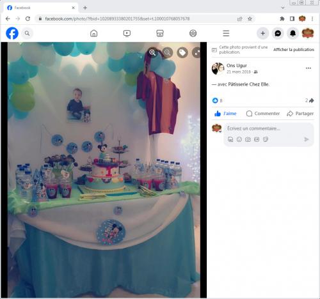Insert a sticker in the comment
The height and width of the screenshot is (299, 320).
point(266,139)
